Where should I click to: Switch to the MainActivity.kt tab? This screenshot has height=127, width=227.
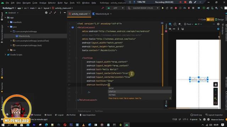[102, 14]
